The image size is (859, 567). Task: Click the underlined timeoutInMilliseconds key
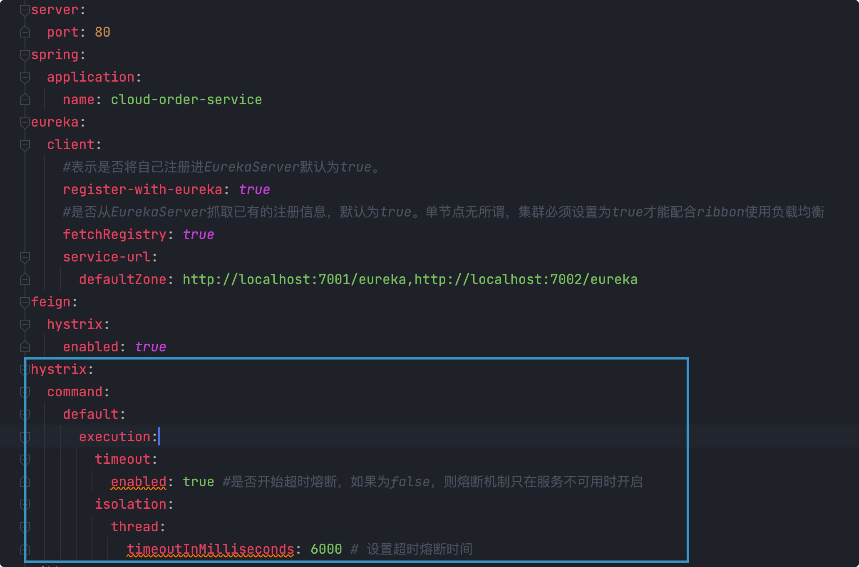210,549
